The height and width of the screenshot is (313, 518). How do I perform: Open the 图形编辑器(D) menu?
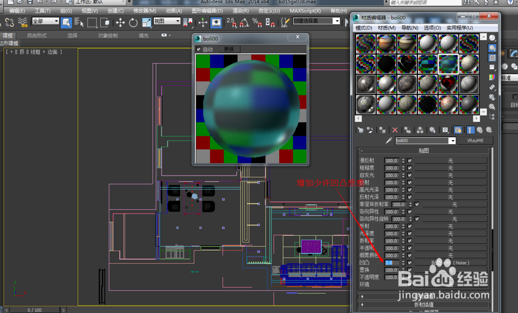point(208,10)
